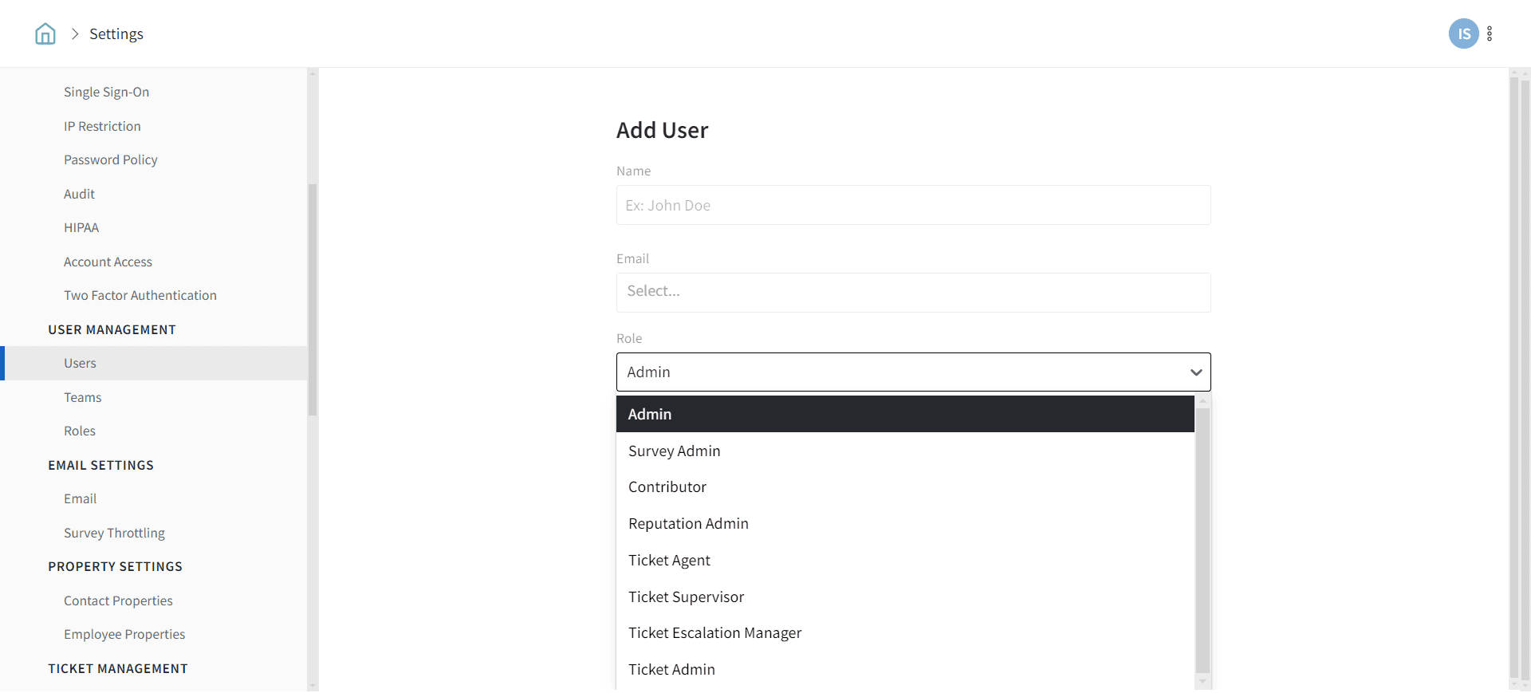
Task: Click Settings in the breadcrumb
Action: coord(116,34)
